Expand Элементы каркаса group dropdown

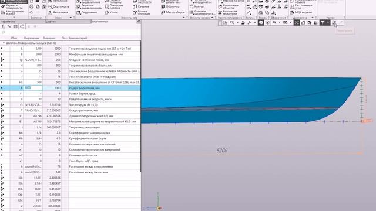point(212,18)
